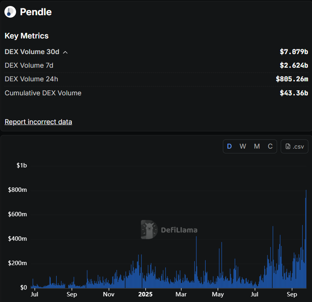This screenshot has height=302, width=312.
Task: Click the DEX Volume 7d label
Action: tap(29, 65)
